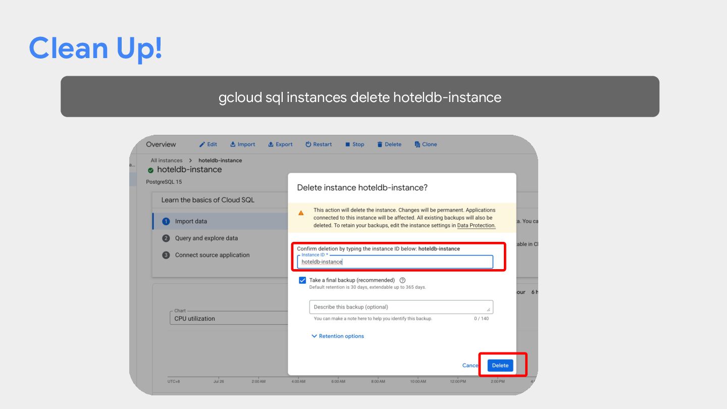727x409 pixels.
Task: Click the help icon beside final backup
Action: [402, 280]
